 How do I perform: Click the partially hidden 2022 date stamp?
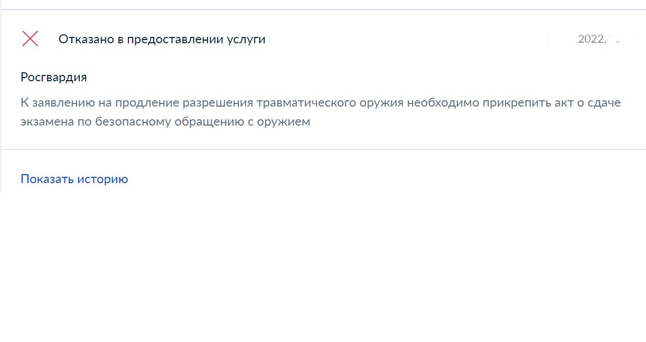coord(592,39)
